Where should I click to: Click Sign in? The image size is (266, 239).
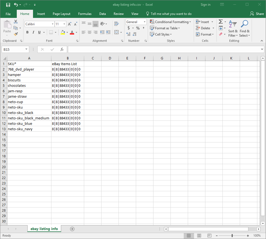[205, 5]
